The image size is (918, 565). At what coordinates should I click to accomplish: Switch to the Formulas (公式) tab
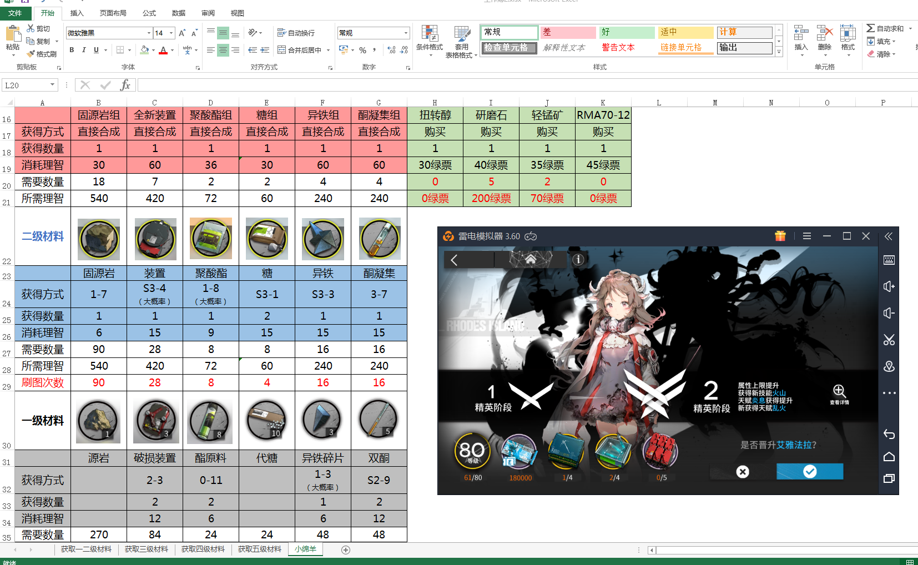149,13
